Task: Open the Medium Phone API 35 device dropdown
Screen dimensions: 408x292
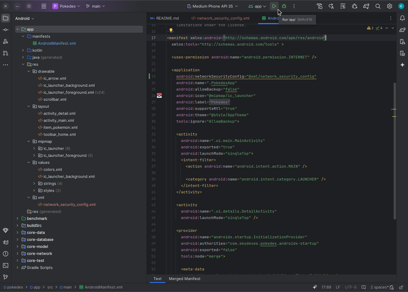Action: click(212, 6)
